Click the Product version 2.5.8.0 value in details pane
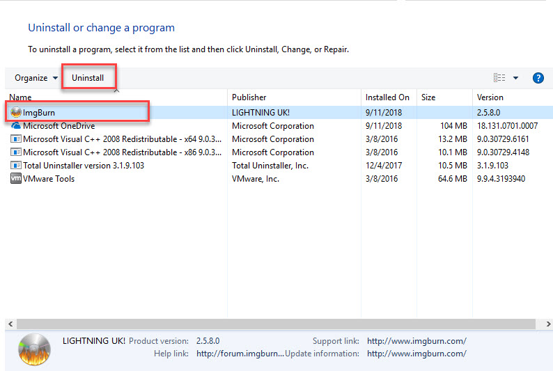The height and width of the screenshot is (371, 553). coord(208,341)
